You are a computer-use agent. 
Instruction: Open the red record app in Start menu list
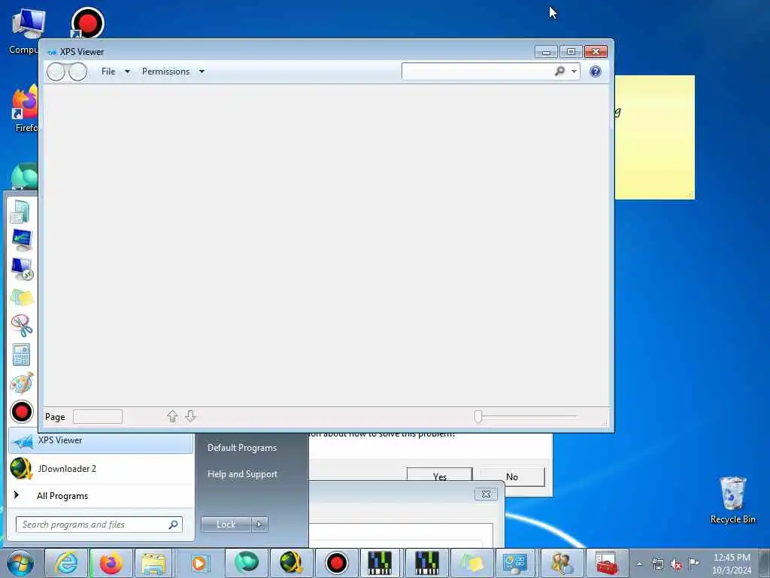pyautogui.click(x=22, y=412)
